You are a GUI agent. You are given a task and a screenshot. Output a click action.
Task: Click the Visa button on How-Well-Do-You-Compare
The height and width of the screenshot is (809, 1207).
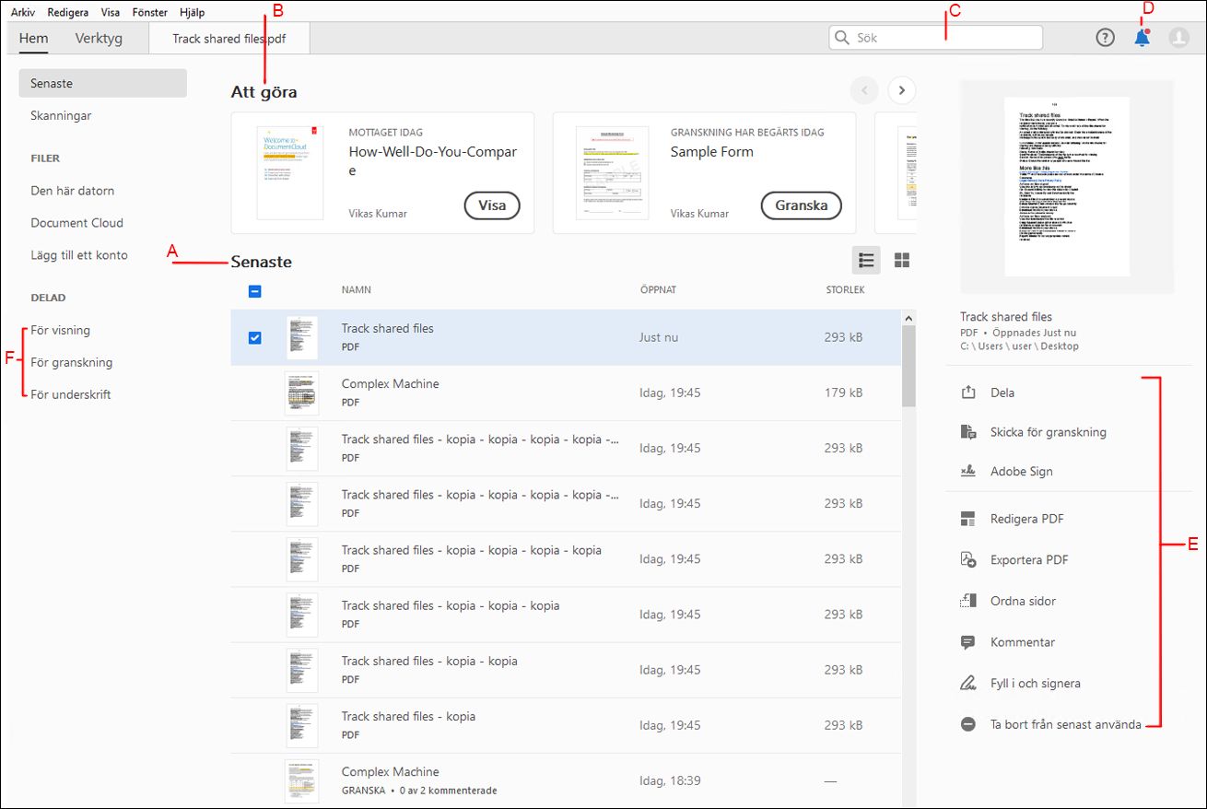click(491, 205)
